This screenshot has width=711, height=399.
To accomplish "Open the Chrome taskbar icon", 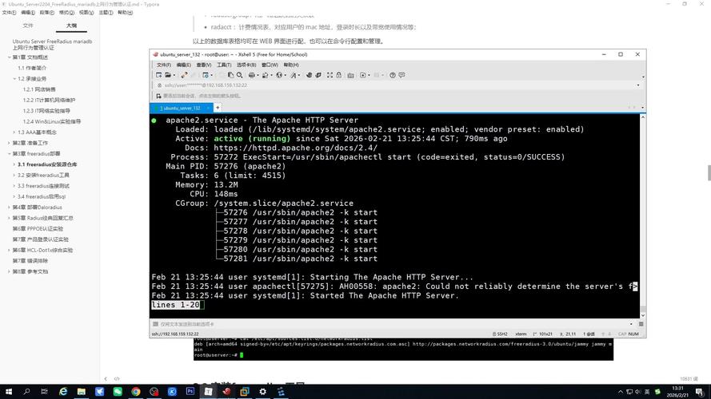I will pyautogui.click(x=136, y=391).
